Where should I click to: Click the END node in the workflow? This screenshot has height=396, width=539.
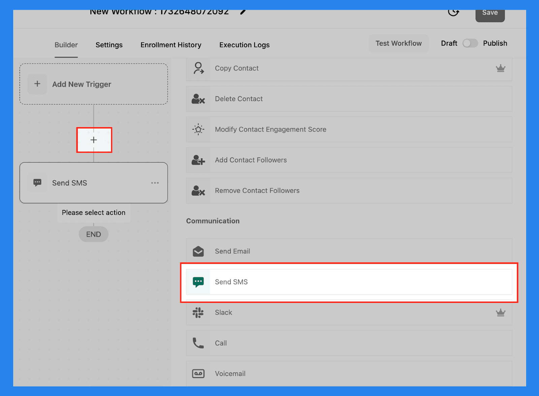(x=94, y=234)
